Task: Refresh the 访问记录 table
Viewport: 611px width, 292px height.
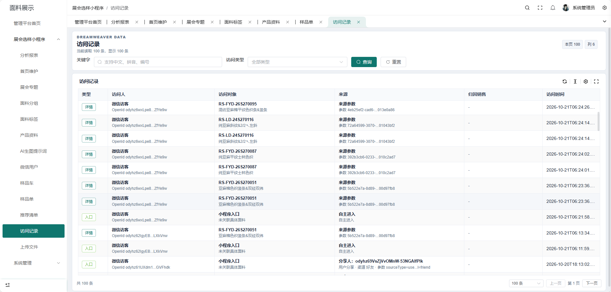Action: 565,81
